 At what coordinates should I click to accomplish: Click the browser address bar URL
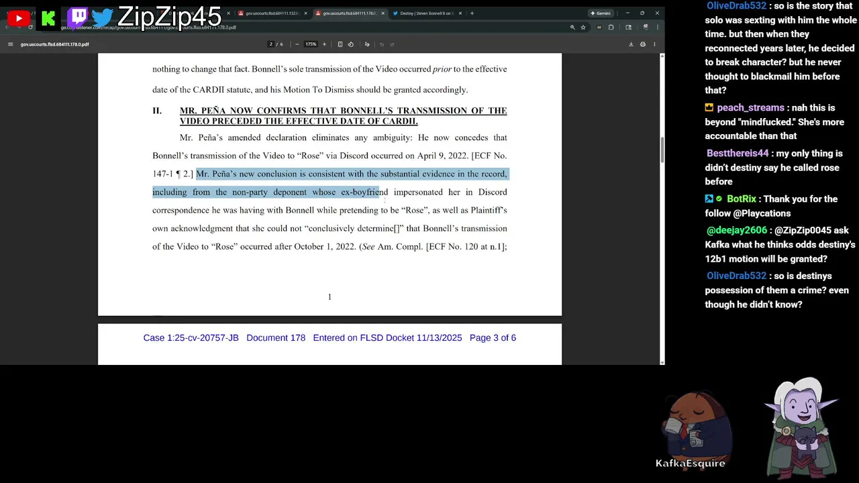tap(148, 28)
